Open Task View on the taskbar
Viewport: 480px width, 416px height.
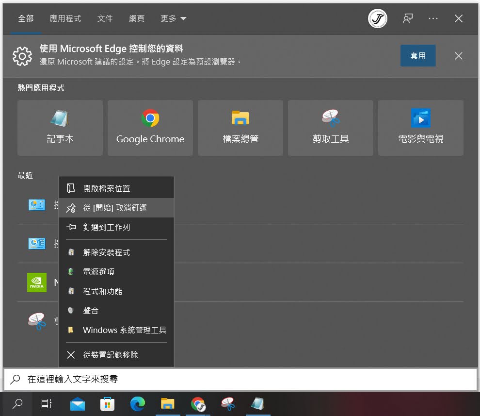coord(46,404)
